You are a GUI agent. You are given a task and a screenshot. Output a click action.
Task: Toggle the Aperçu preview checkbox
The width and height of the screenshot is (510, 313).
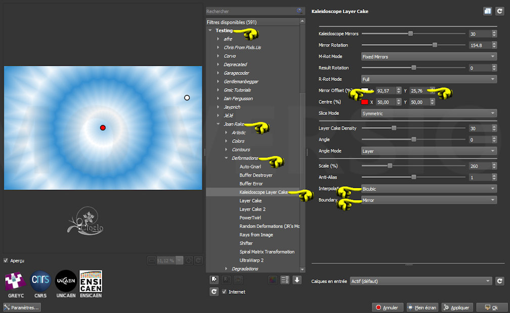(6, 260)
